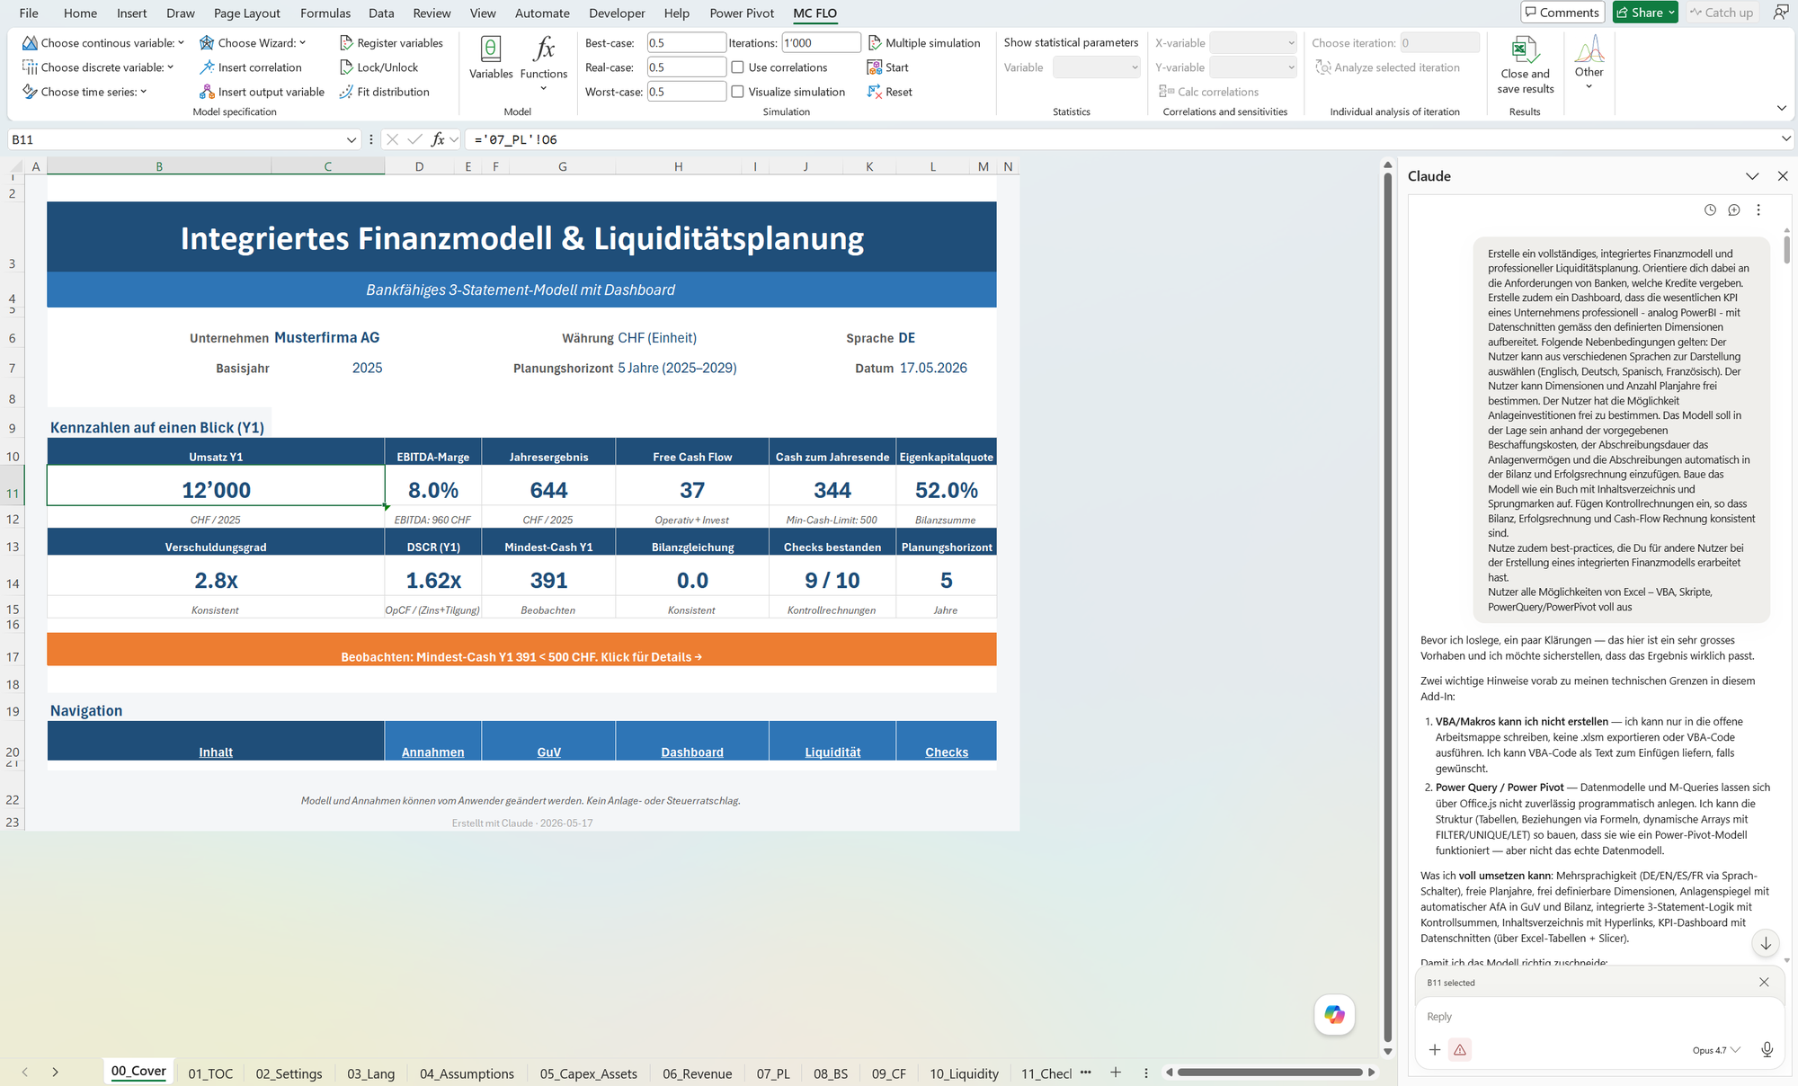Click Insert correlation tool
This screenshot has height=1086, width=1798.
point(250,67)
